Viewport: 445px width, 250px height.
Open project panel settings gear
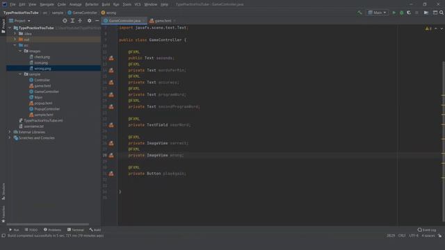point(89,21)
